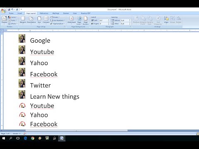Click the disabled Position button

pyautogui.click(x=136, y=20)
